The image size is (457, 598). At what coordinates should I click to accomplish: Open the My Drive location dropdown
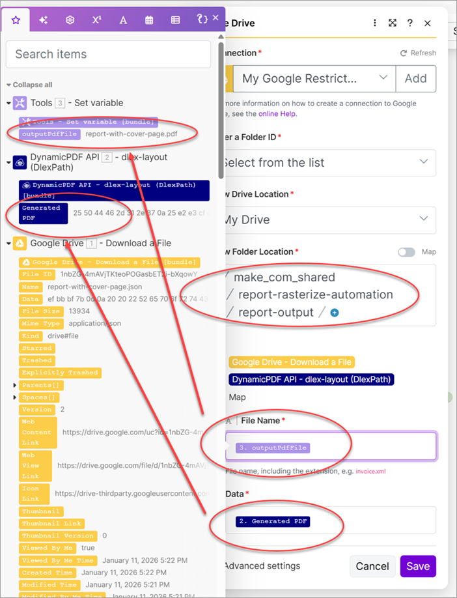325,220
